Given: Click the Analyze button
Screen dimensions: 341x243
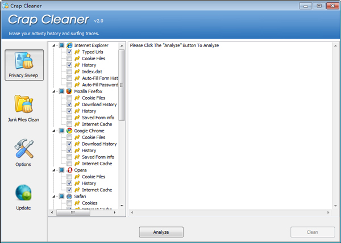Looking at the screenshot, I should [161, 232].
